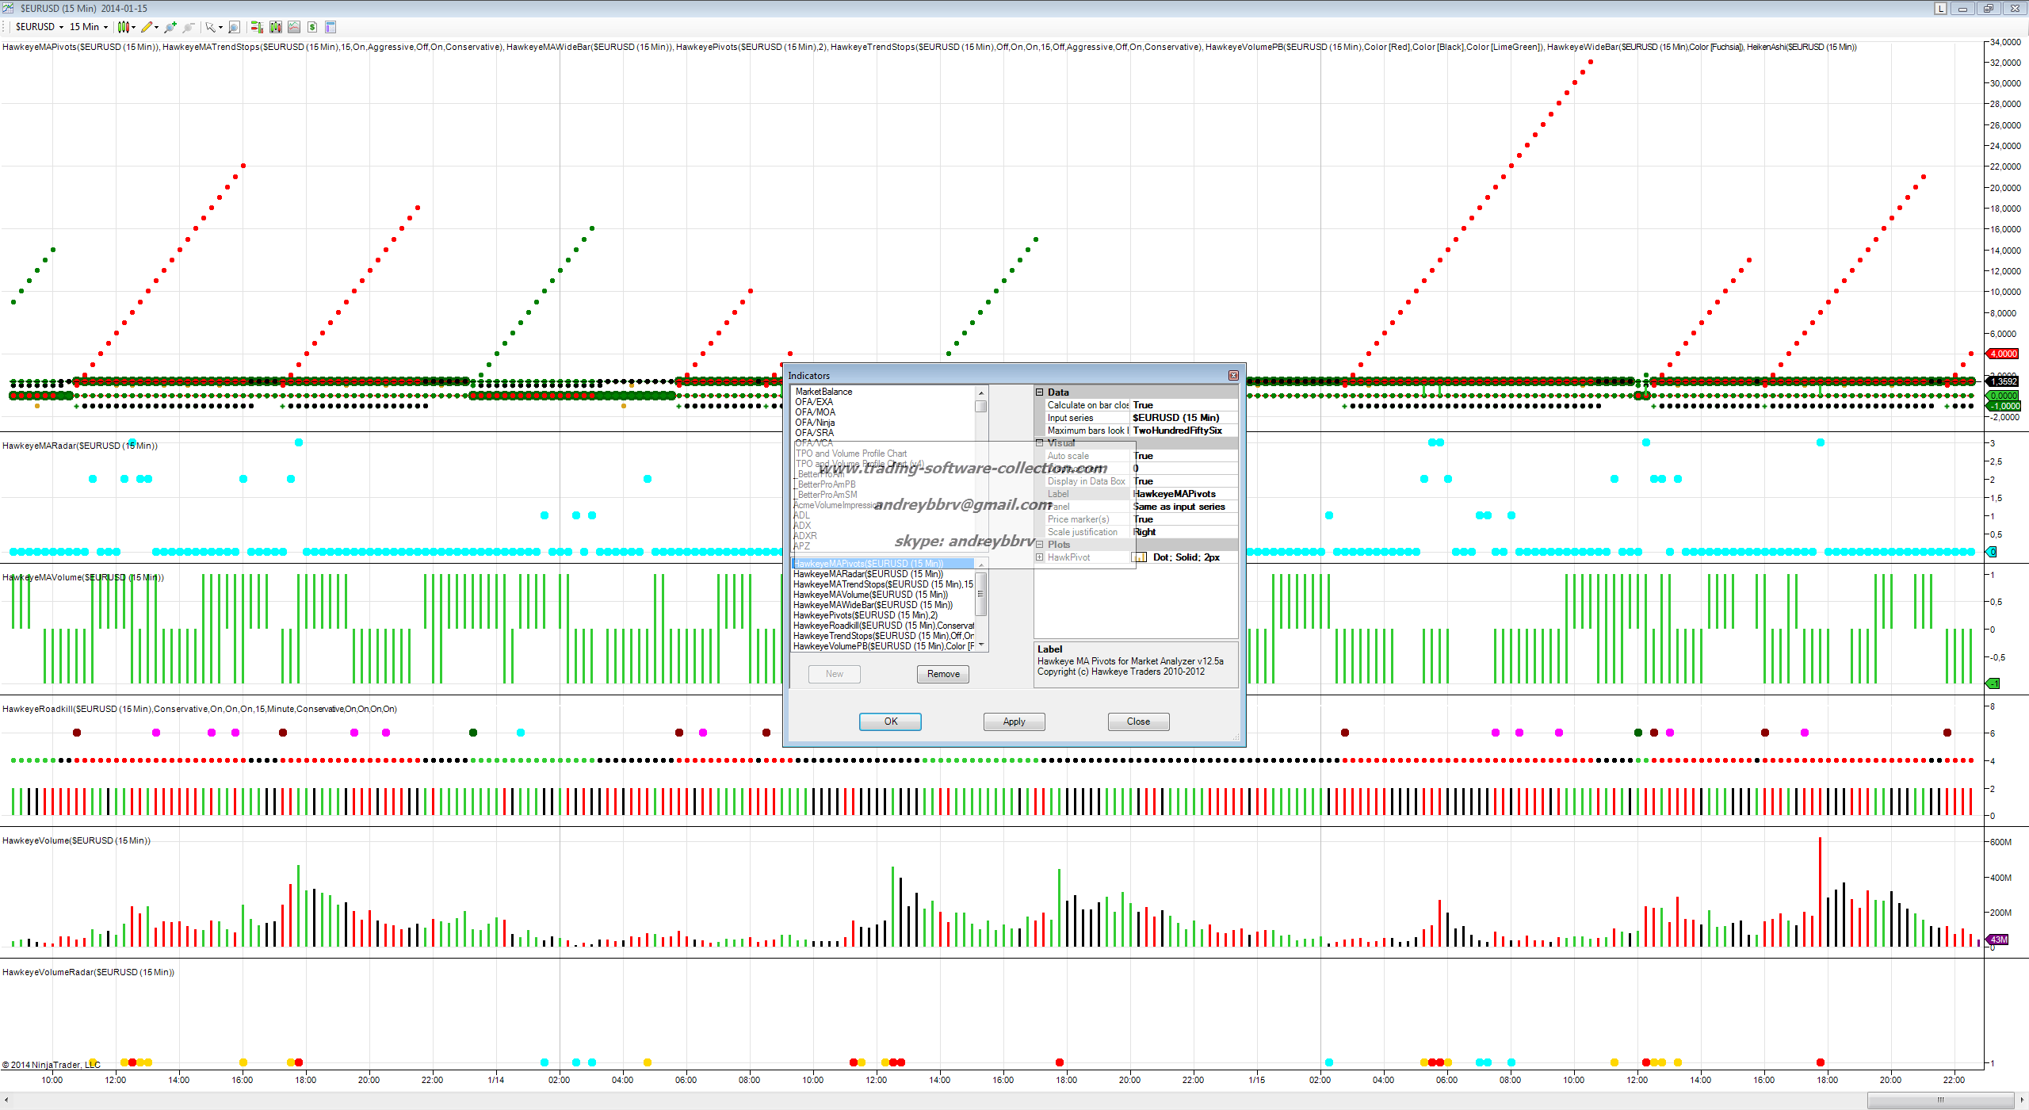2029x1110 pixels.
Task: Select OFA/Ninja in available indicators list
Action: pos(815,423)
